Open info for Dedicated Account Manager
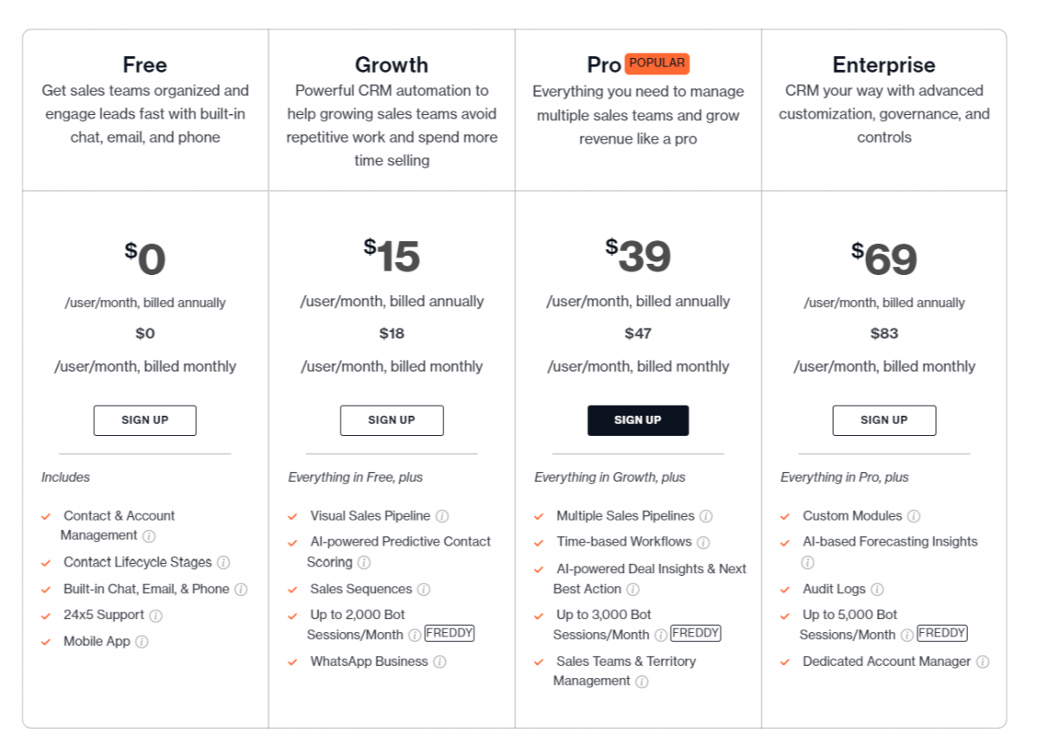Image resolution: width=1037 pixels, height=735 pixels. pyautogui.click(x=983, y=661)
